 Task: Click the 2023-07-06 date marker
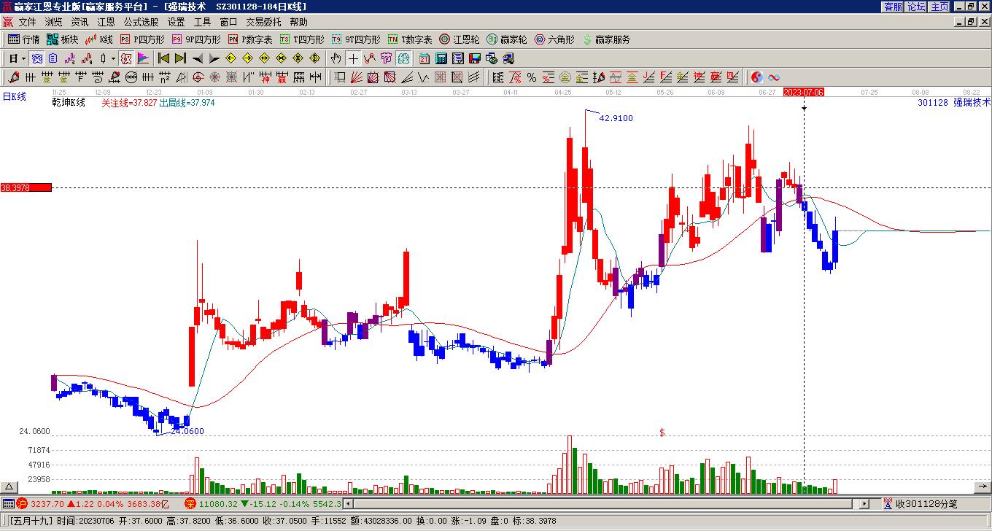coord(803,93)
